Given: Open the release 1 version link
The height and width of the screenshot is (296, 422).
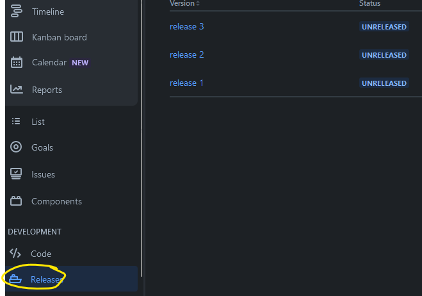Looking at the screenshot, I should click(x=186, y=83).
